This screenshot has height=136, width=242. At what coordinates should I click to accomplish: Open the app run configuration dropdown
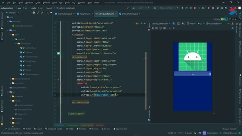click(x=141, y=8)
